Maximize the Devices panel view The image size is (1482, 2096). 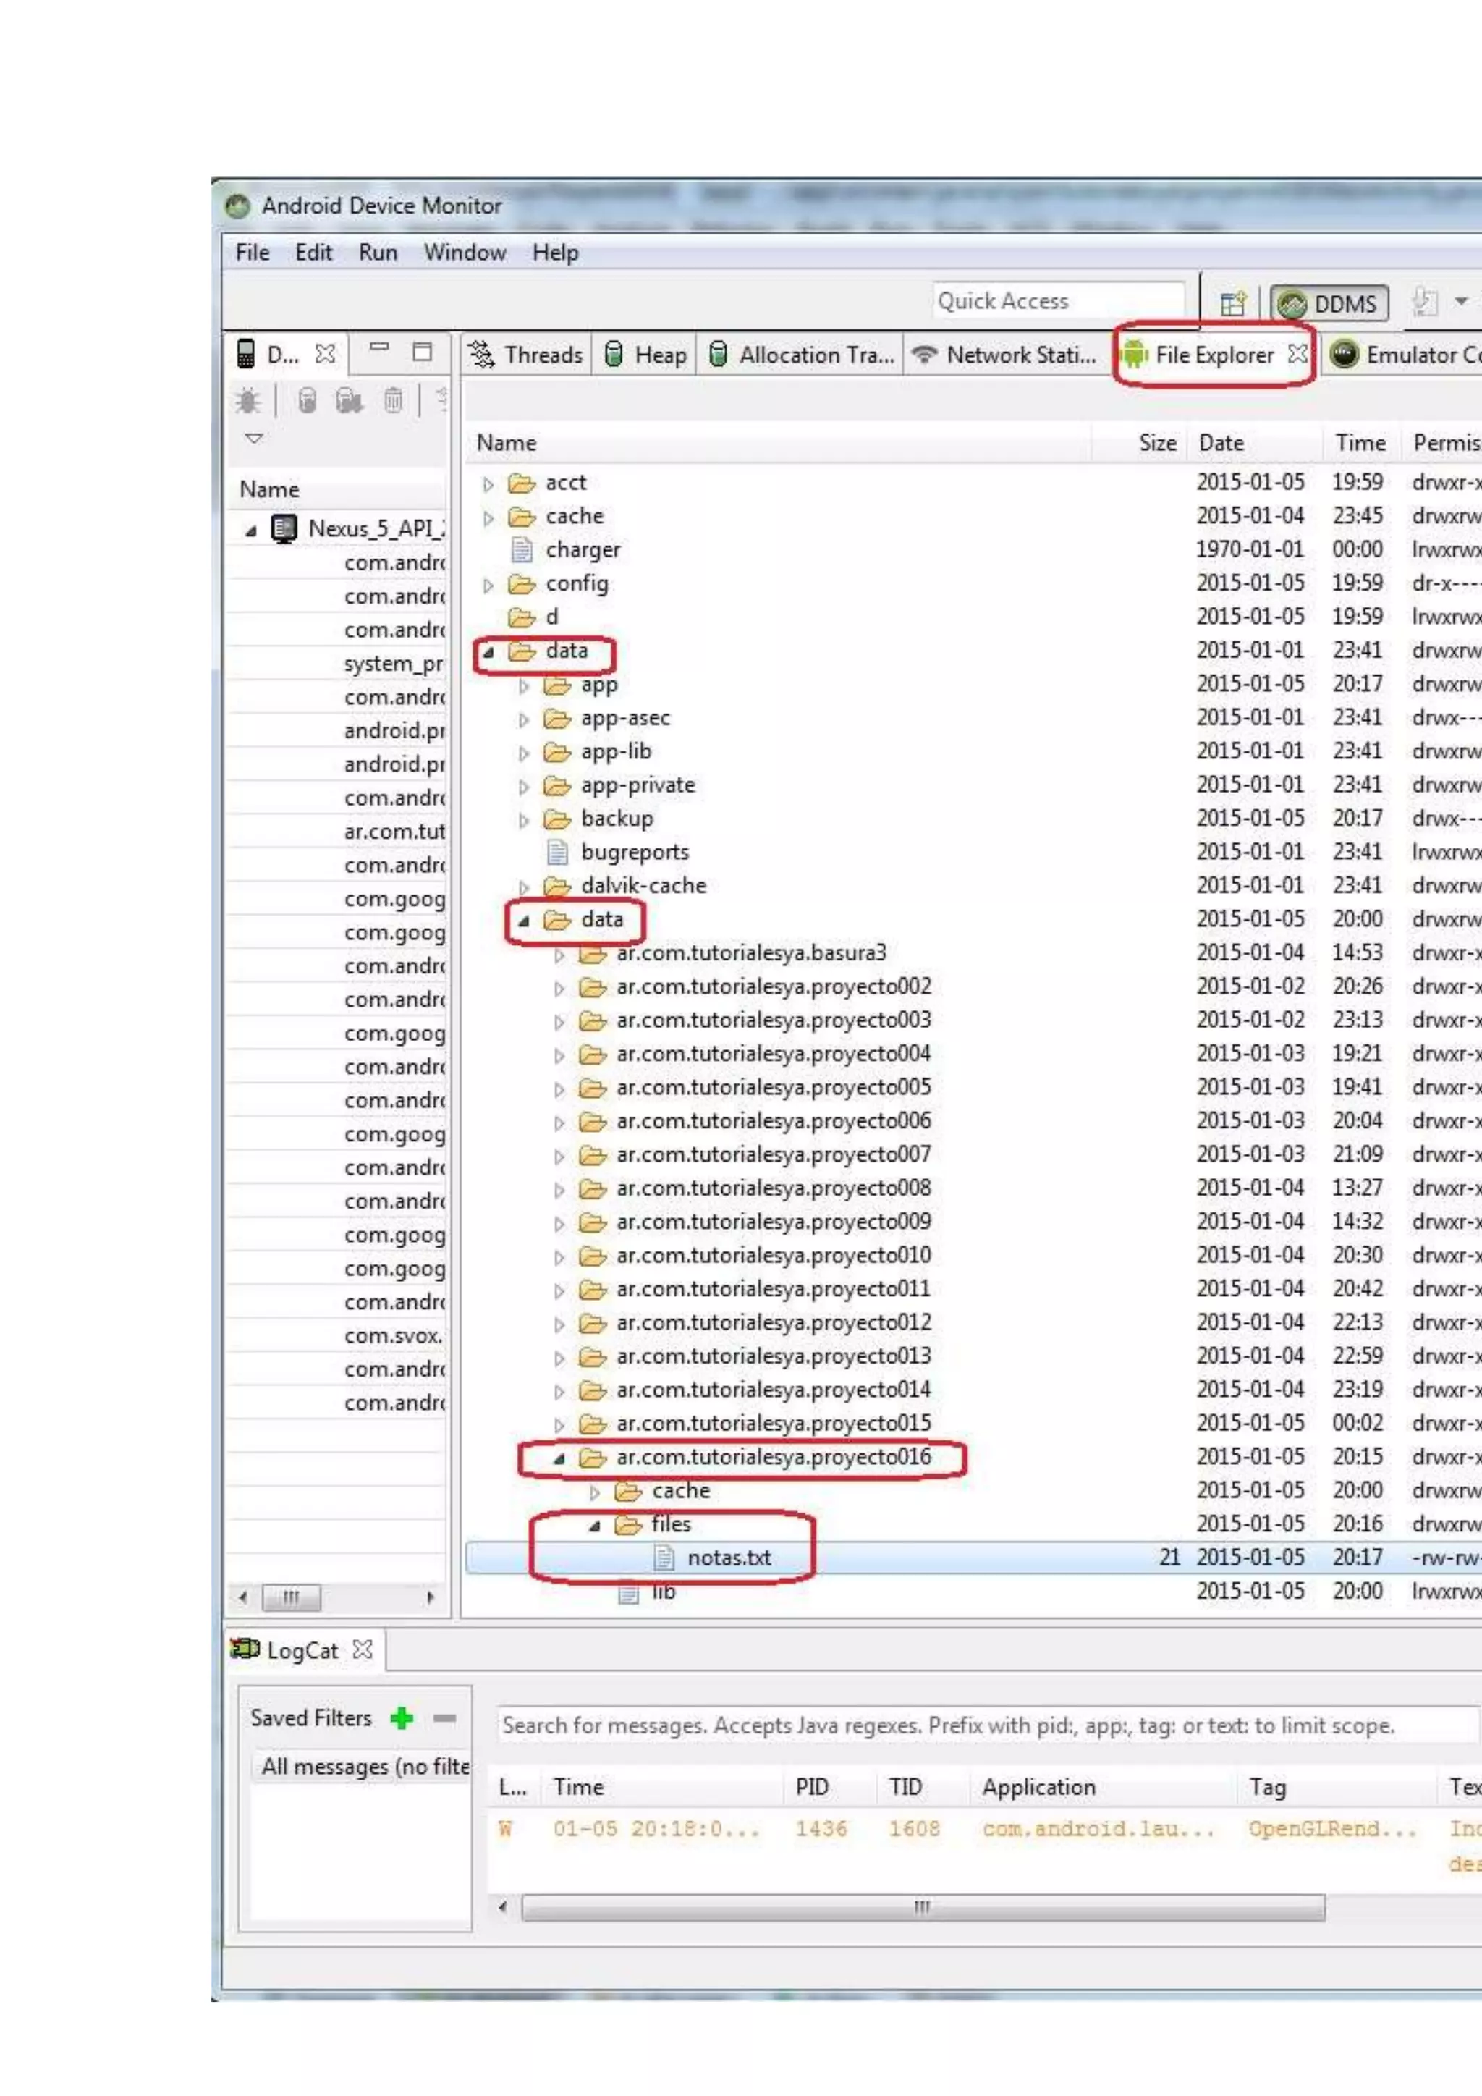coord(422,352)
